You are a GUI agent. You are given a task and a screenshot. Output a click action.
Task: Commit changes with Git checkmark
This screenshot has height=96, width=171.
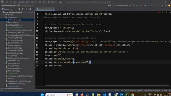pos(152,6)
